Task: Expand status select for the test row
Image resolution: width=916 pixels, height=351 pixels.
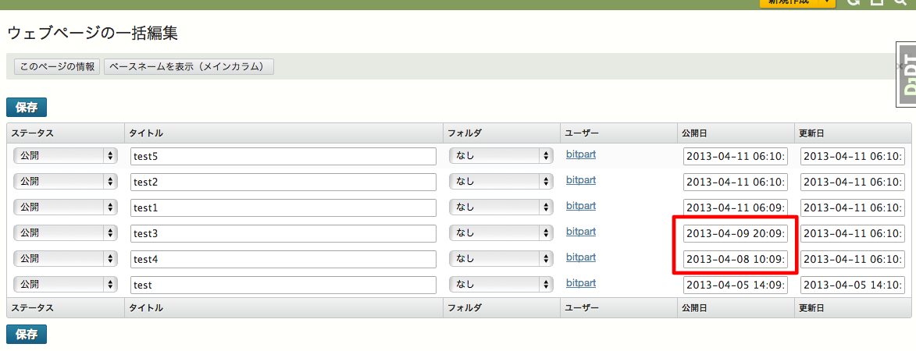Action: [x=66, y=285]
